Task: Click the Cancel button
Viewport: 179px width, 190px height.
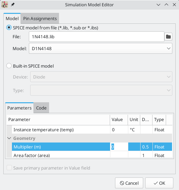Action: pos(129,183)
